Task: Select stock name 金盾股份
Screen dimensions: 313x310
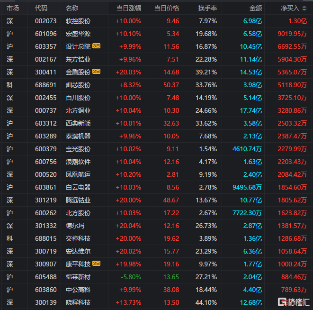Action: [78, 72]
